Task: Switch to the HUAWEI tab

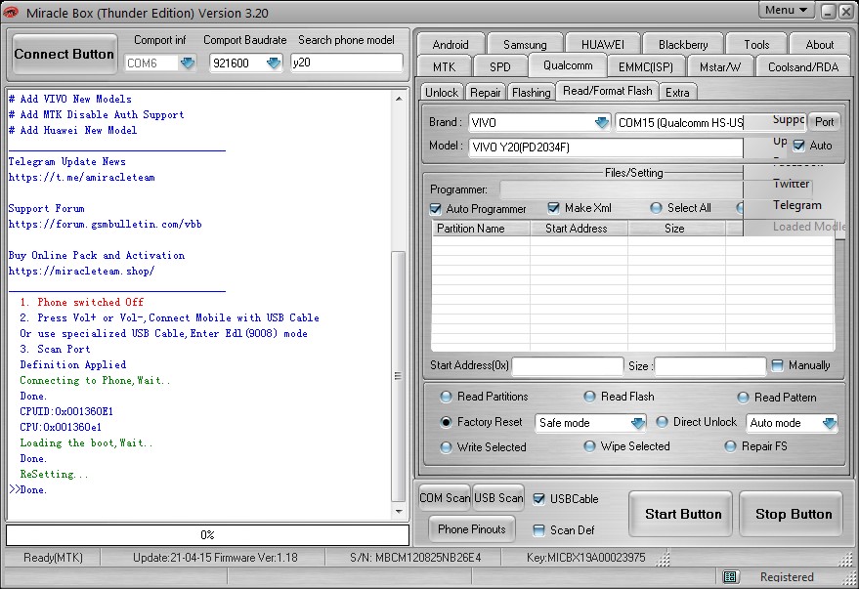Action: [603, 44]
